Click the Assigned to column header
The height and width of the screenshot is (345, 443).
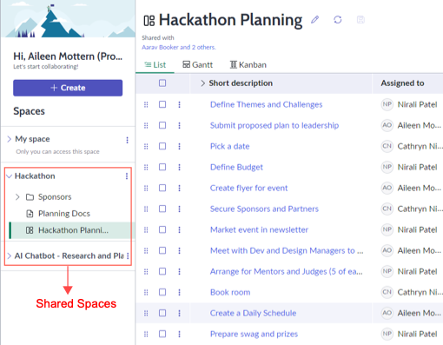[402, 83]
